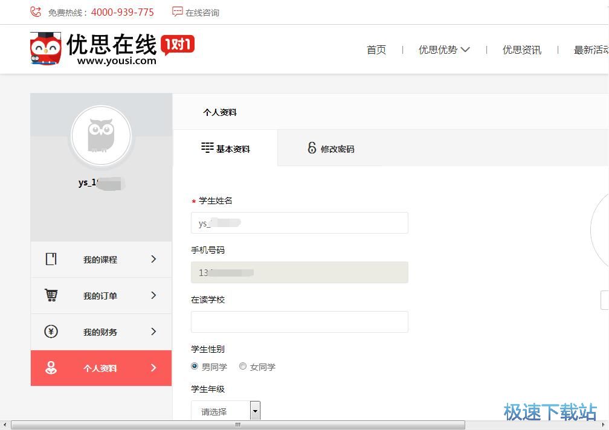Click the owl mascot logo
This screenshot has width=609, height=430.
pyautogui.click(x=46, y=48)
